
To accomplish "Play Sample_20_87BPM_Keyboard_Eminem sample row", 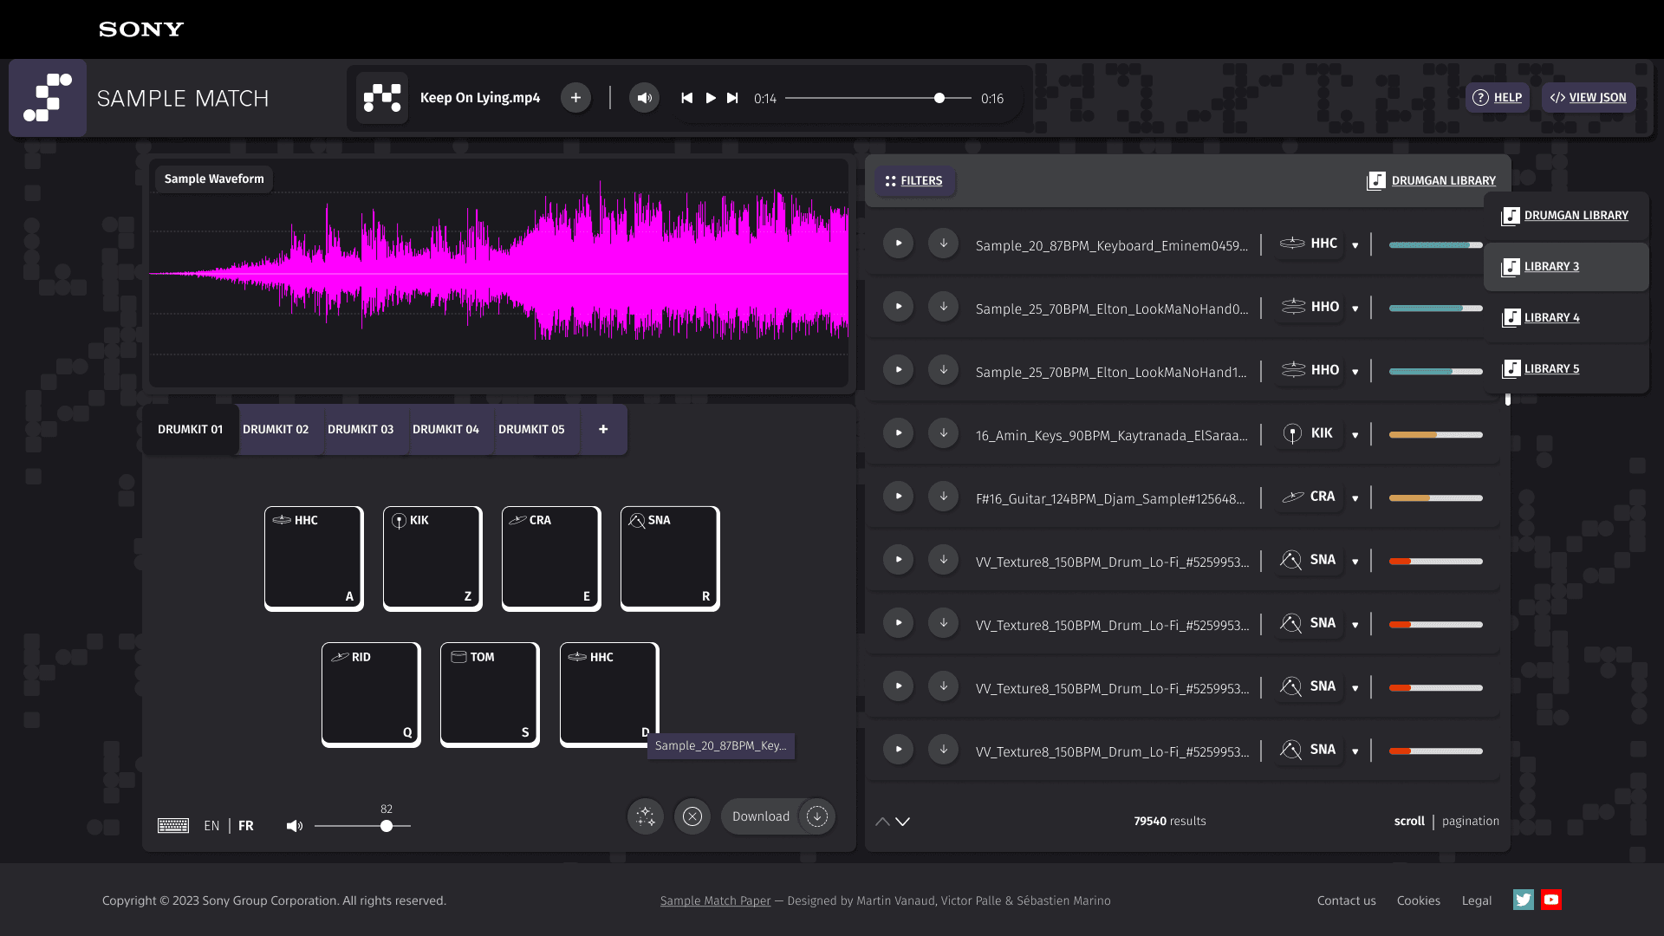I will tap(898, 244).
